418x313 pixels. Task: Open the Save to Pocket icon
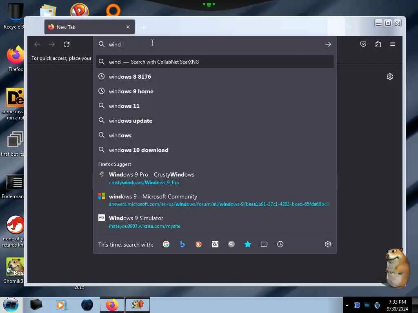(x=363, y=44)
